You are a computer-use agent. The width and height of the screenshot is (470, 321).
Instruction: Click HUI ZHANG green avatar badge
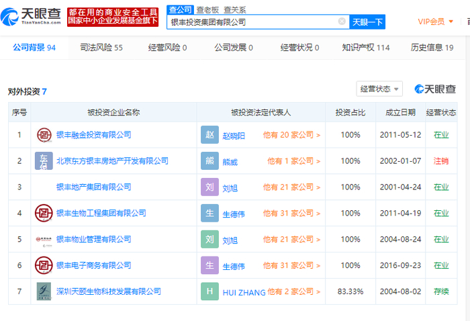click(x=209, y=291)
